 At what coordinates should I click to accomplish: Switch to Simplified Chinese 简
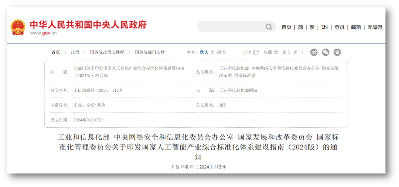click(300, 27)
